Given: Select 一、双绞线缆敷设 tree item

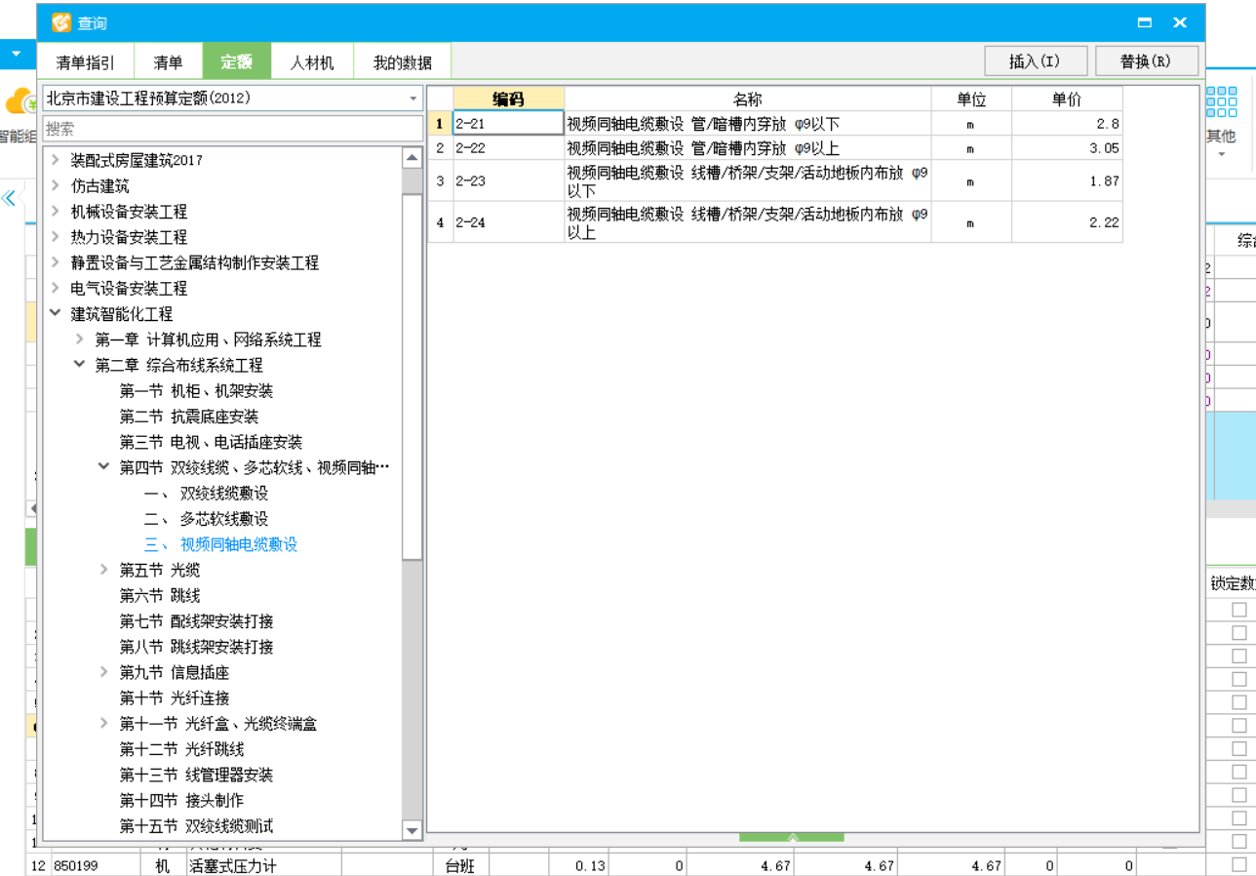Looking at the screenshot, I should (206, 494).
